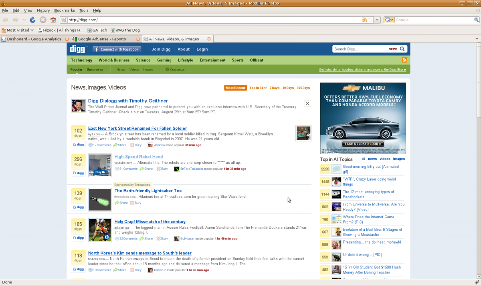Viewport: 481px width, 286px height.
Task: Switch to Upcoming stories view
Action: pyautogui.click(x=95, y=69)
